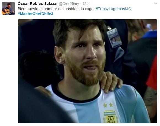Follow the #MasterChefChile3 hashtag
This screenshot has width=160, height=126.
(35, 14)
